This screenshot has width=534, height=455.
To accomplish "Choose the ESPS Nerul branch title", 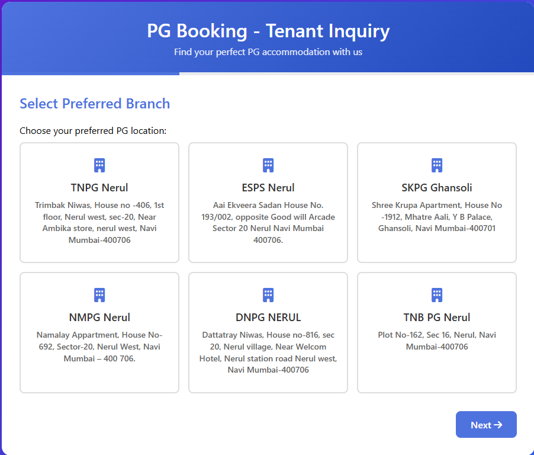I will click(268, 188).
